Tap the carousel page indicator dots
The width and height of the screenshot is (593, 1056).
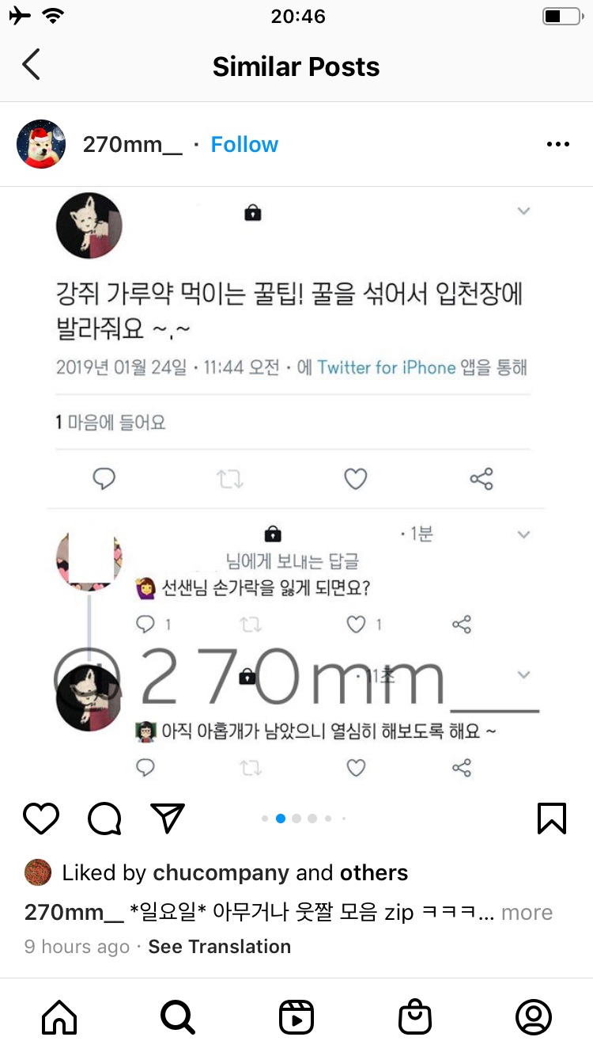[304, 819]
